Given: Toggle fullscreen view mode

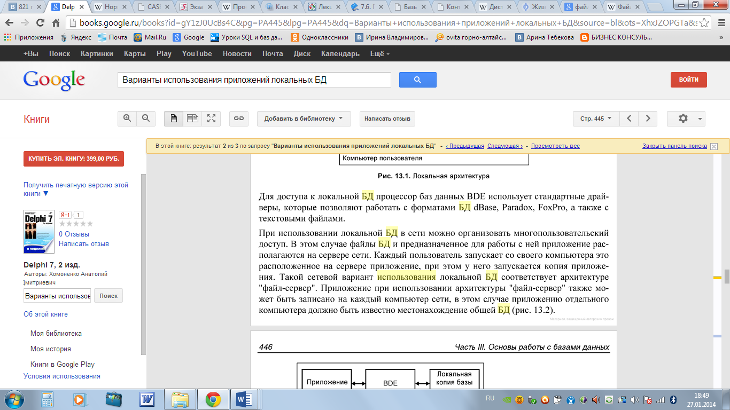Looking at the screenshot, I should 211,119.
